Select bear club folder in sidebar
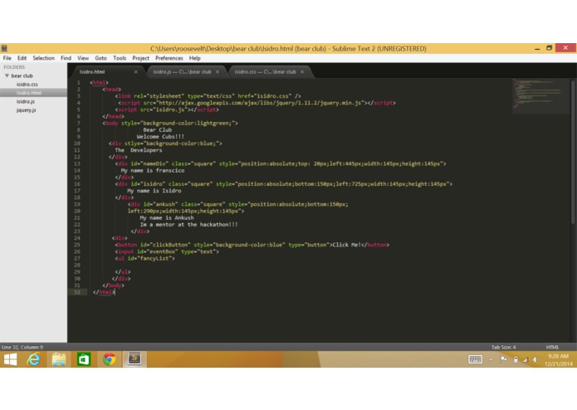 (22, 76)
